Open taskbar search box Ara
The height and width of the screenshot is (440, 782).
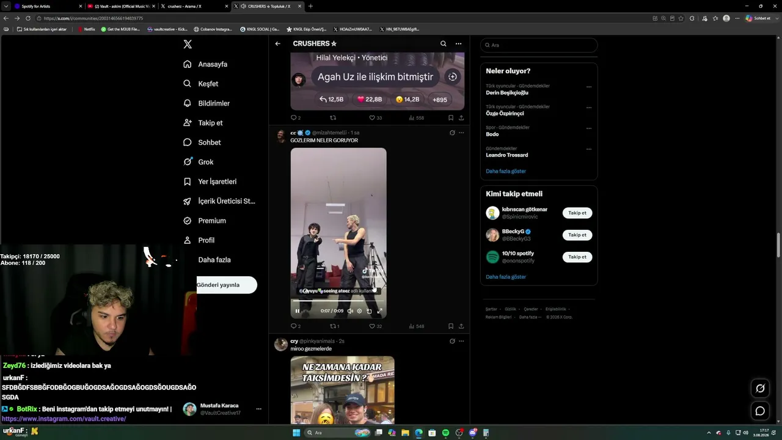(x=338, y=433)
